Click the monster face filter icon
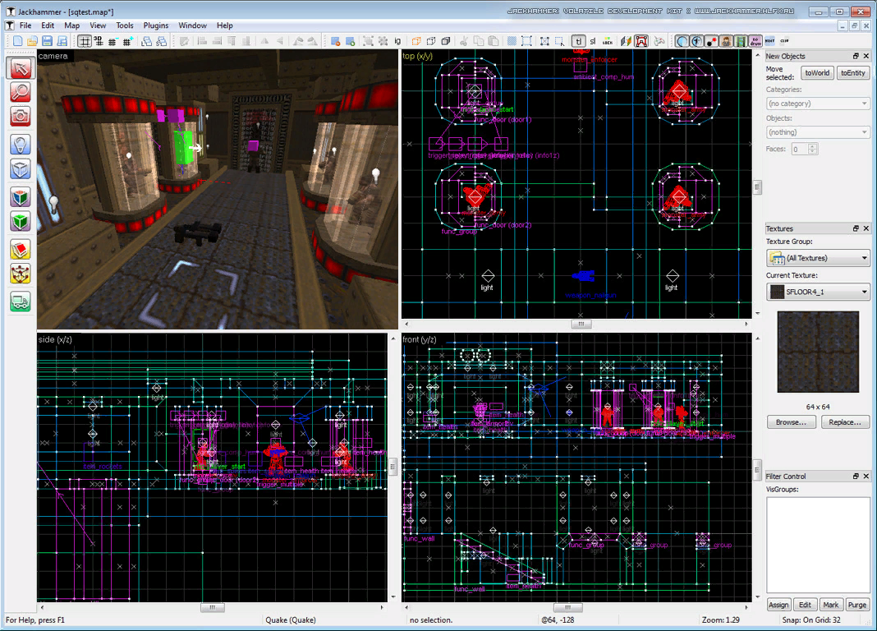The width and height of the screenshot is (877, 631). (726, 41)
